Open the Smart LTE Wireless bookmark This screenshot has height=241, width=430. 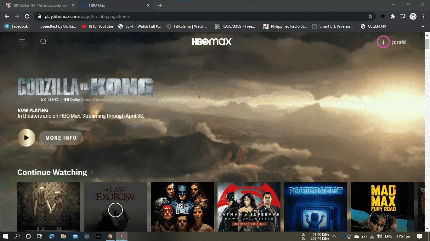click(x=333, y=26)
